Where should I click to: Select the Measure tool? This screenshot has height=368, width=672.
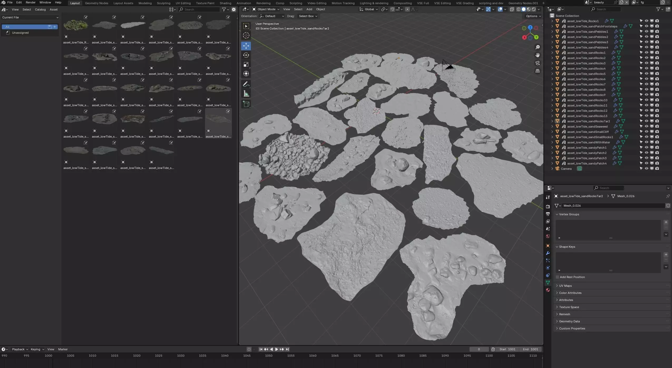[x=246, y=94]
